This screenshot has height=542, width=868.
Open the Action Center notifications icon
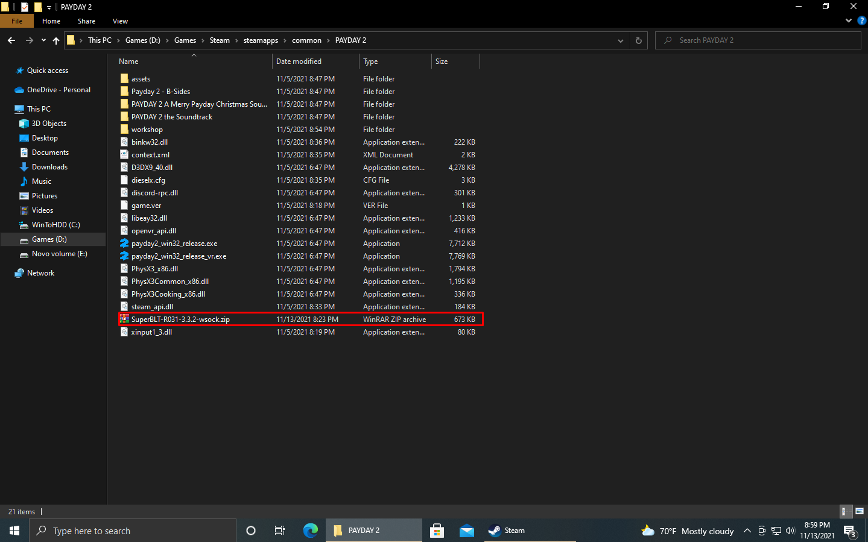(851, 531)
